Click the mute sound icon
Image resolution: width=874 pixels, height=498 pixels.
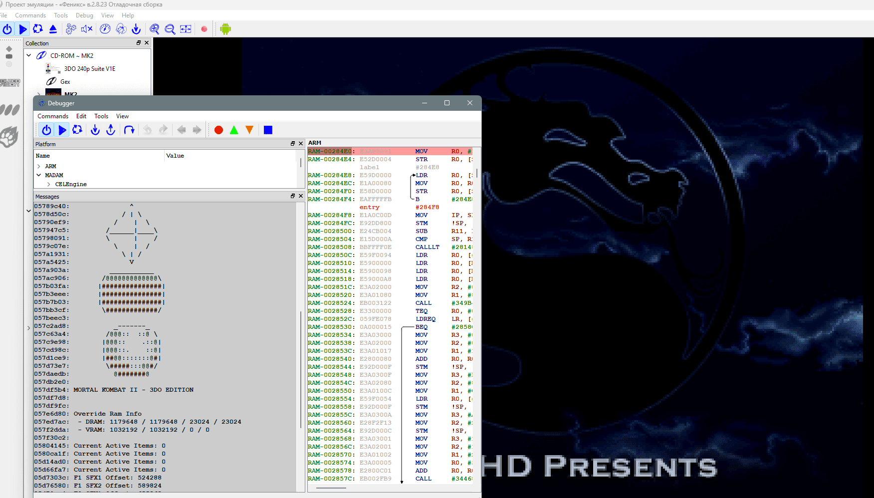(x=87, y=29)
